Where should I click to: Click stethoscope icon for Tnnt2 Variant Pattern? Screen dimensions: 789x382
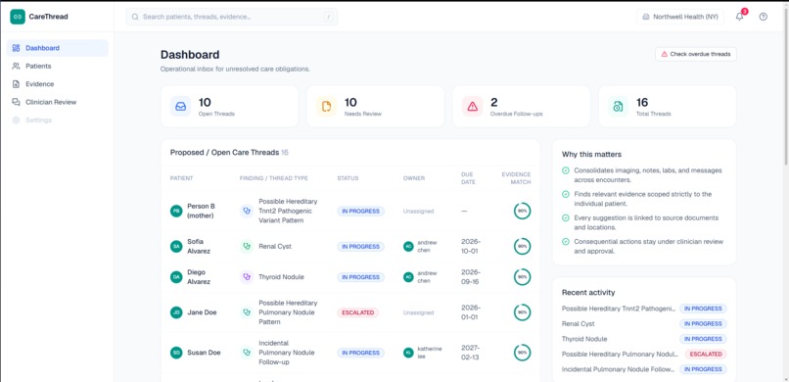247,212
